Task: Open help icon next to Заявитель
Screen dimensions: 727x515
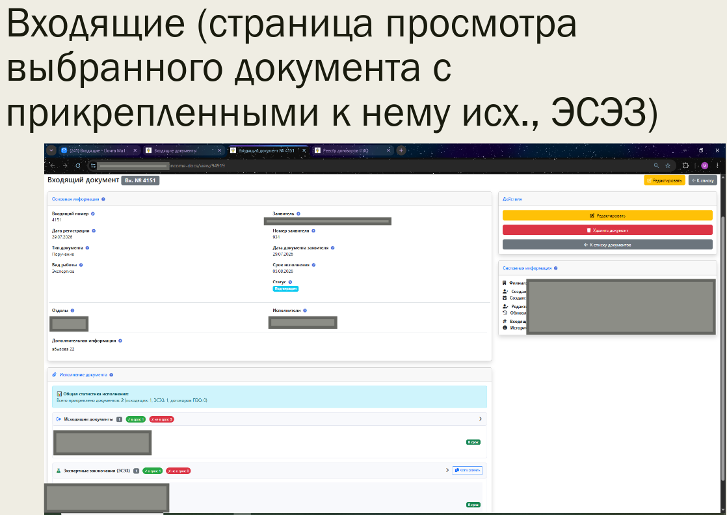Action: pyautogui.click(x=298, y=214)
